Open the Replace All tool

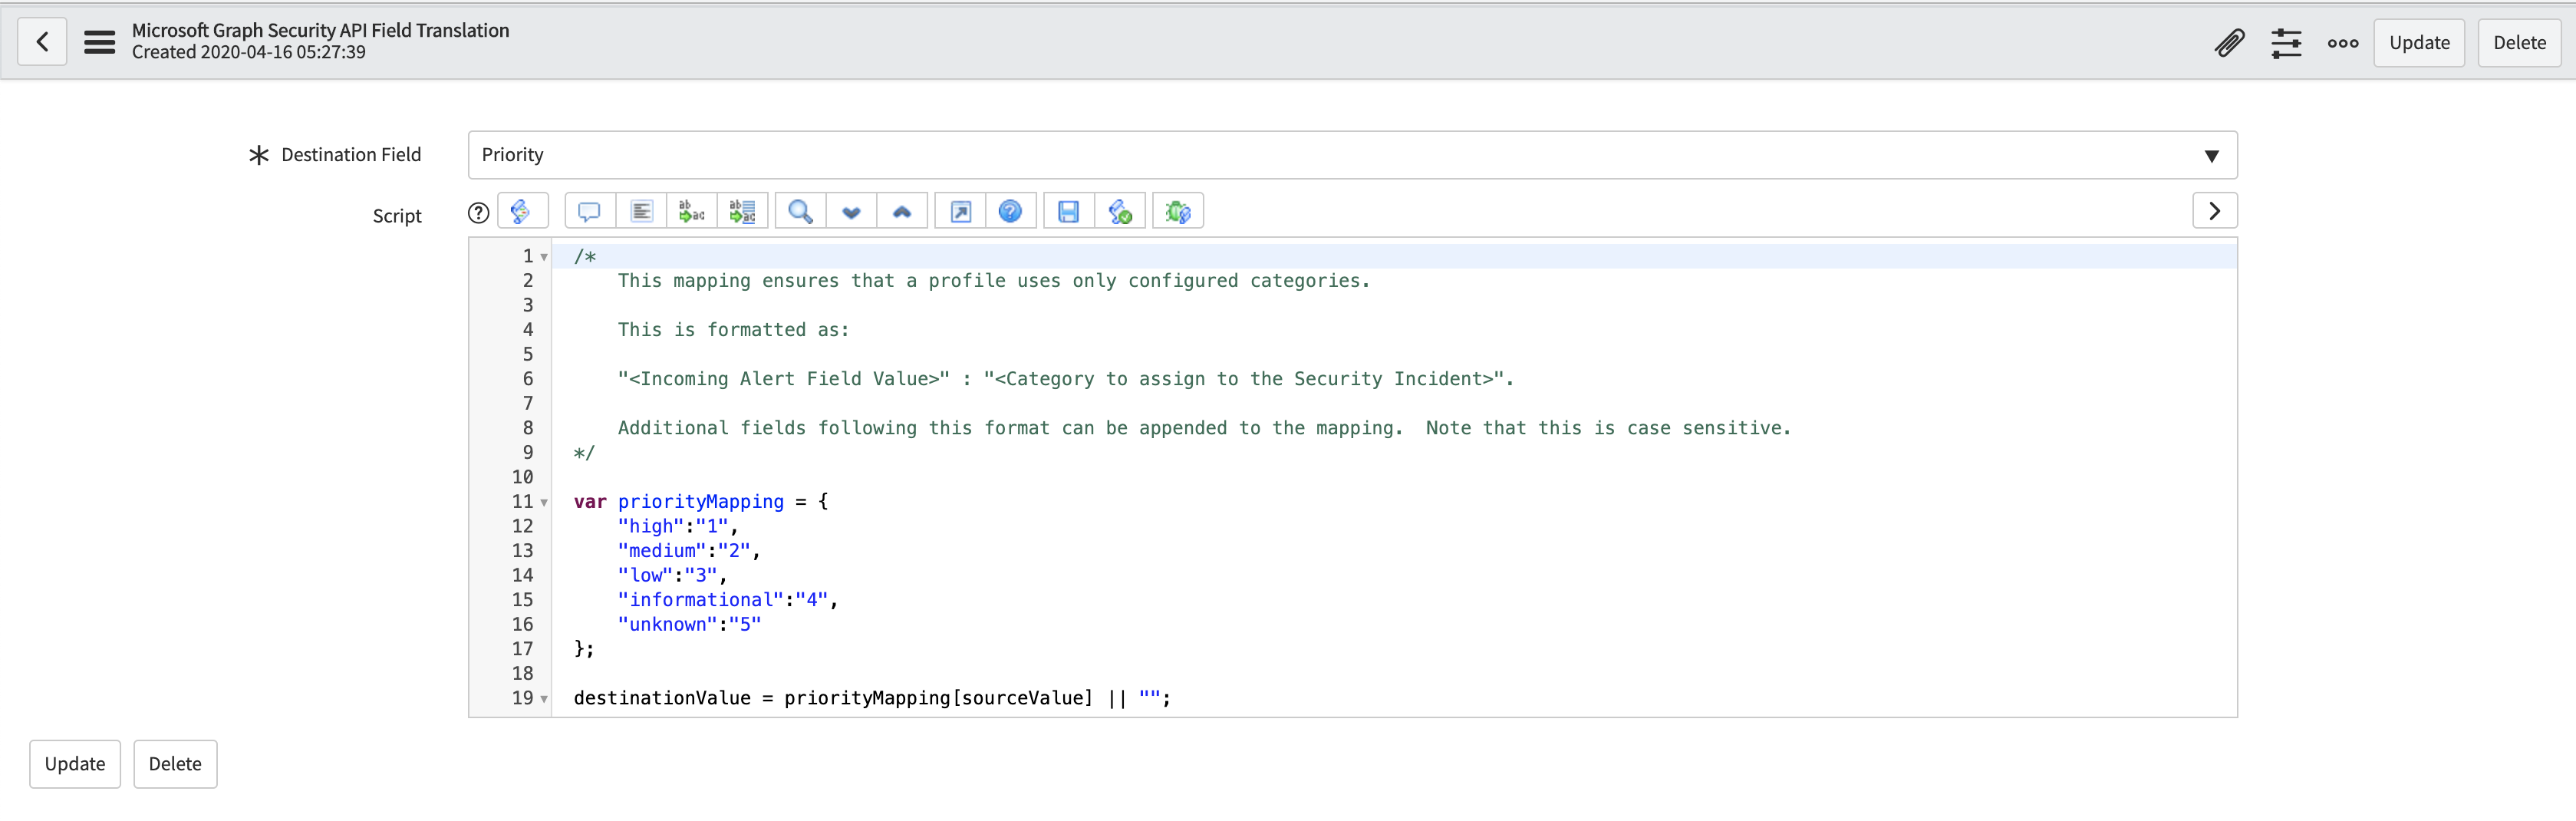pos(743,211)
